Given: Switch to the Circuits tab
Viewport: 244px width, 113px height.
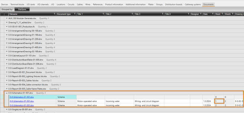Looking at the screenshot, I should (71, 5).
